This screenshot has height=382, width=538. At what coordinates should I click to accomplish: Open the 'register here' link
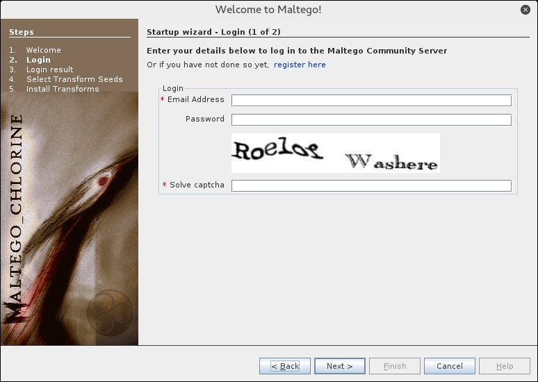[x=300, y=65]
